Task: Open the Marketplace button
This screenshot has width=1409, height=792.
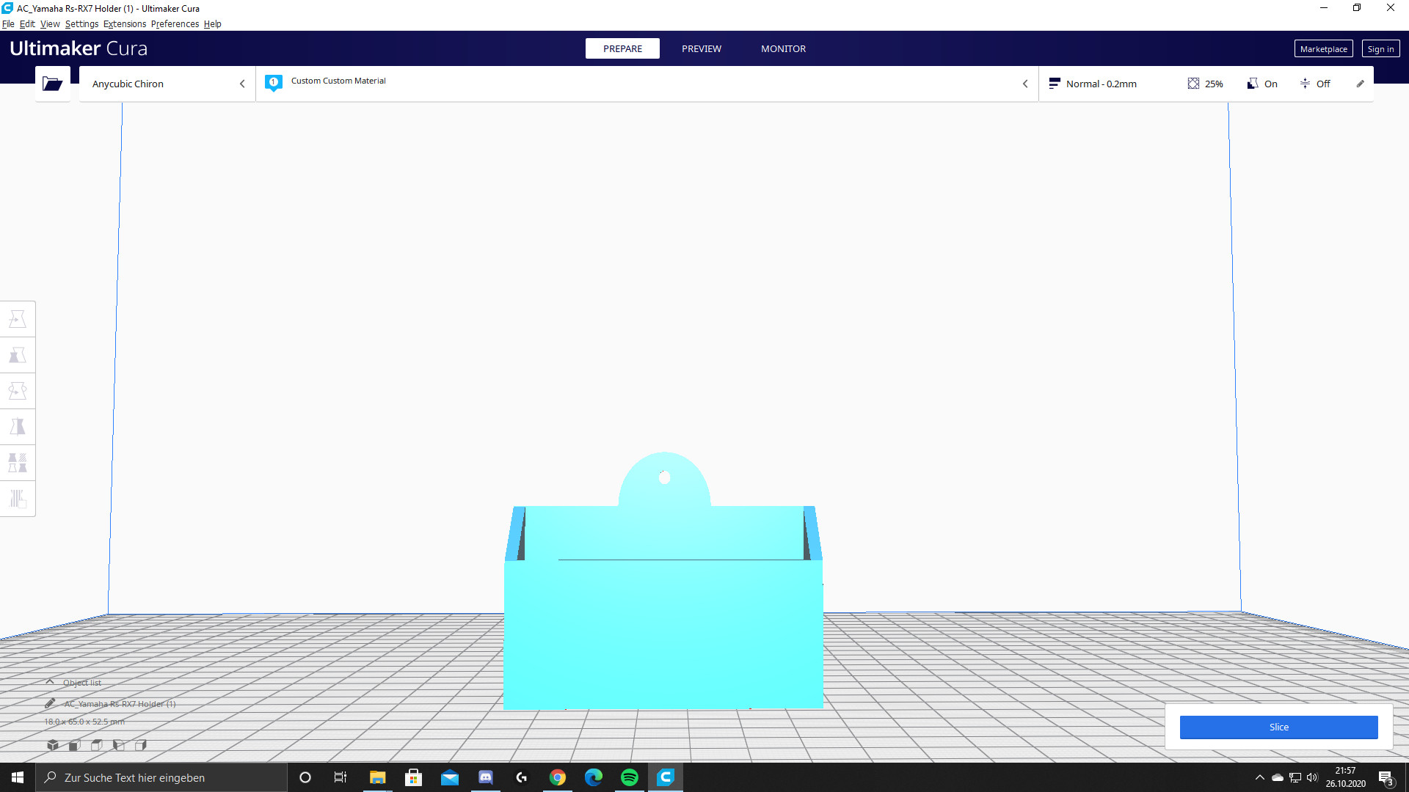Action: (x=1322, y=48)
